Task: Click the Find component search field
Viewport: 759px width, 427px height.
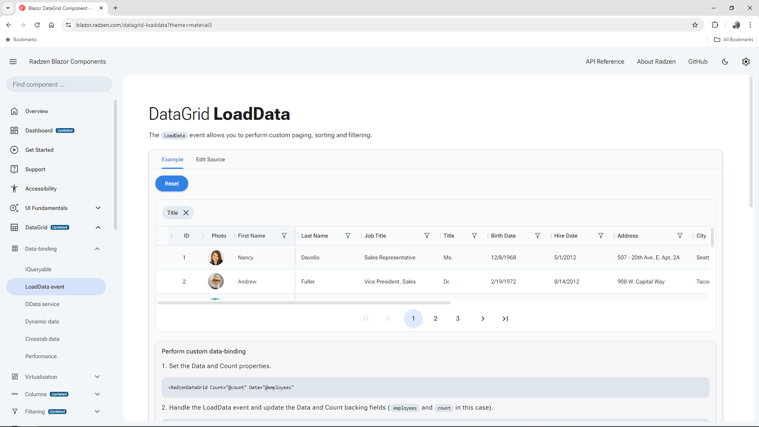Action: [59, 84]
